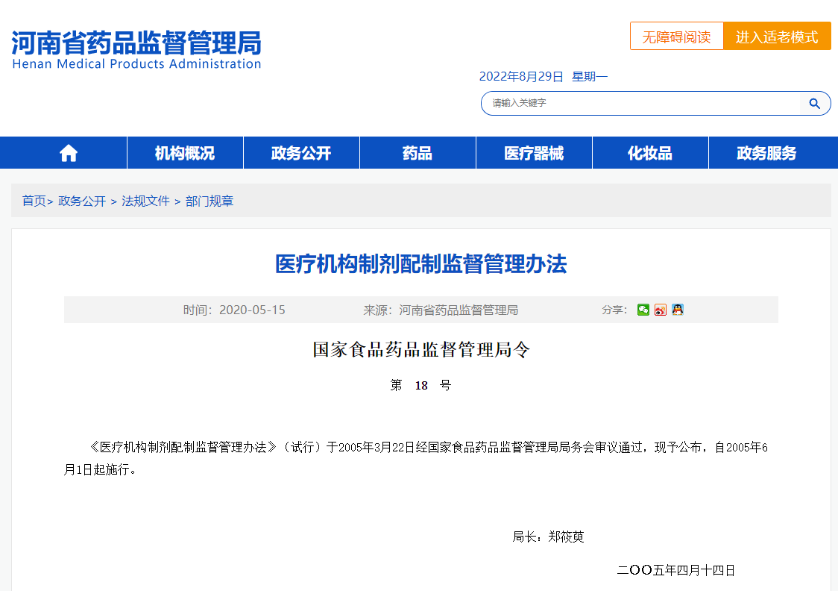This screenshot has width=838, height=591.
Task: Enable 无障碍阅读 accessibility reading
Action: [676, 37]
